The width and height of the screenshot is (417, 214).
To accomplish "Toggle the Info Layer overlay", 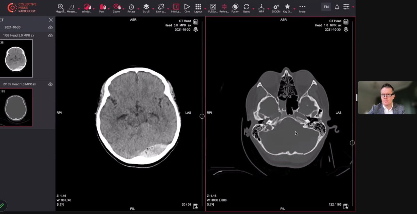I will pyautogui.click(x=176, y=8).
